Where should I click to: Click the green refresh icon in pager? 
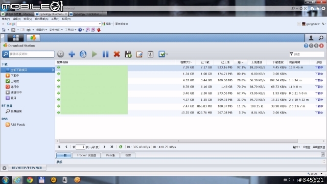click(x=121, y=147)
